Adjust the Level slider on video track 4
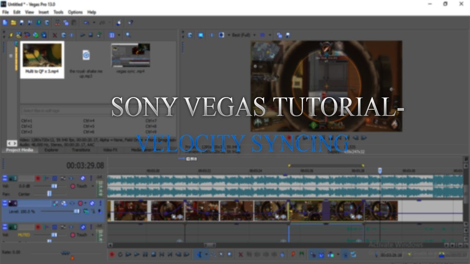This screenshot has height=264, width=470. 76,212
